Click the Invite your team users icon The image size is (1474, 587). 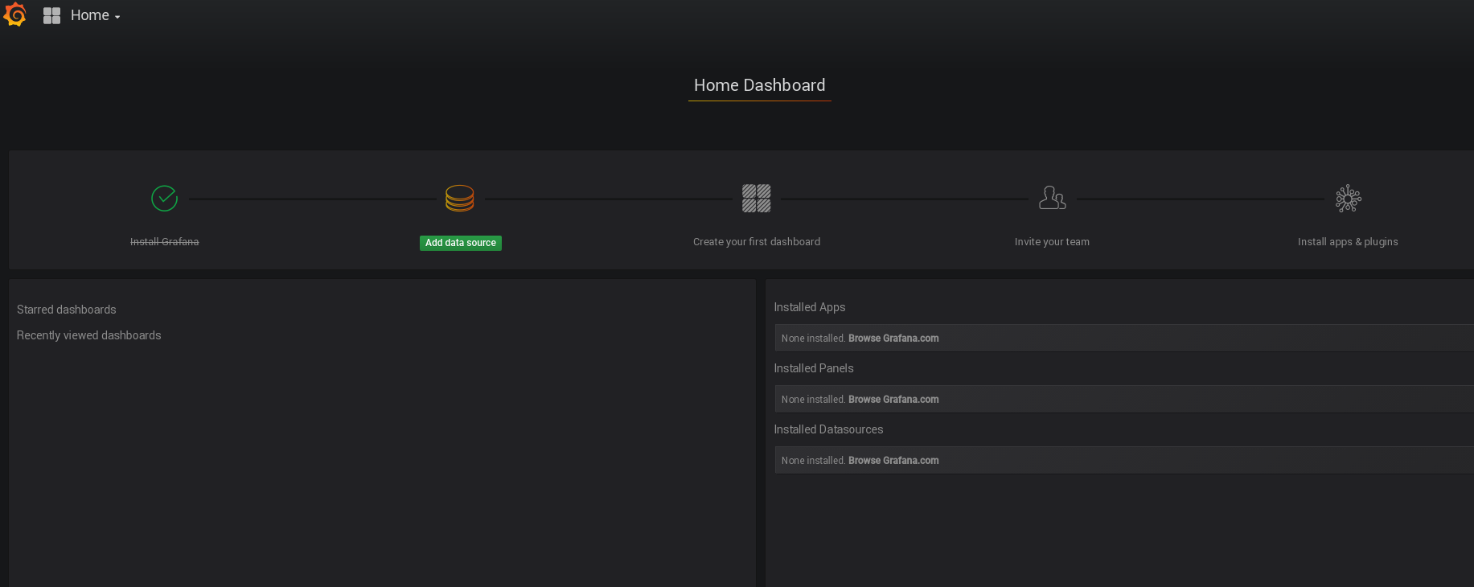(1053, 198)
